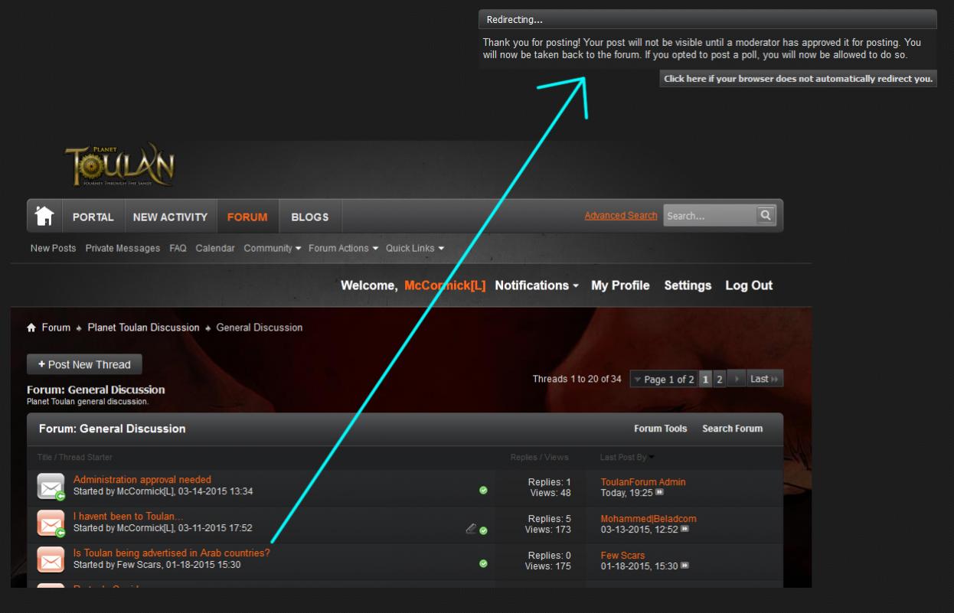The image size is (954, 613).
Task: Open the FAQ page
Action: pyautogui.click(x=178, y=248)
